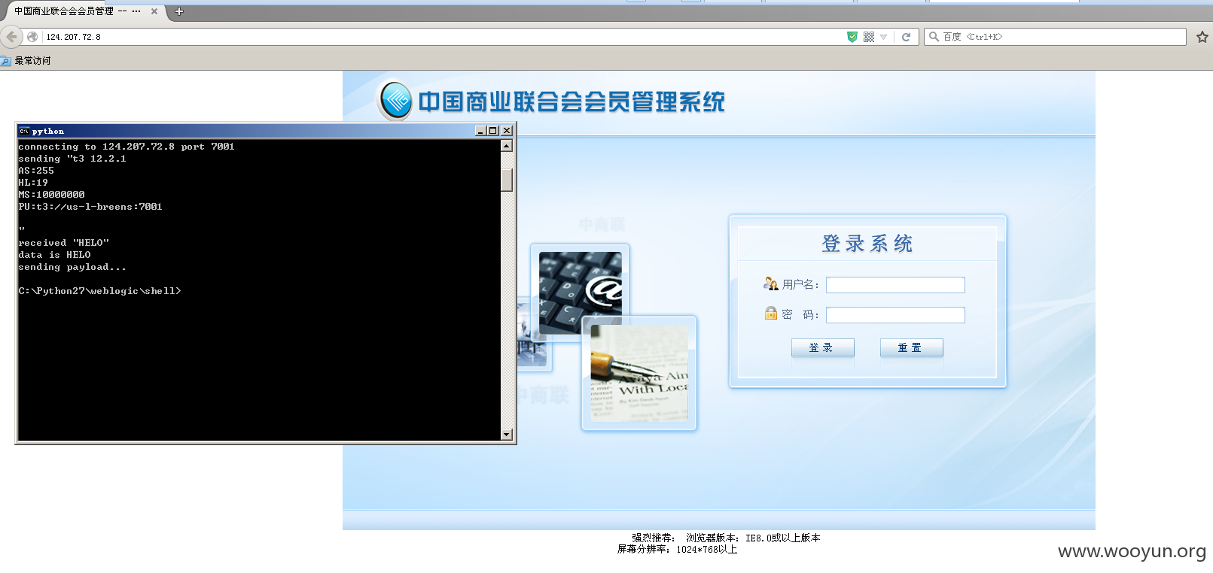The height and width of the screenshot is (573, 1213).
Task: Click the python console title bar
Action: pyautogui.click(x=265, y=131)
